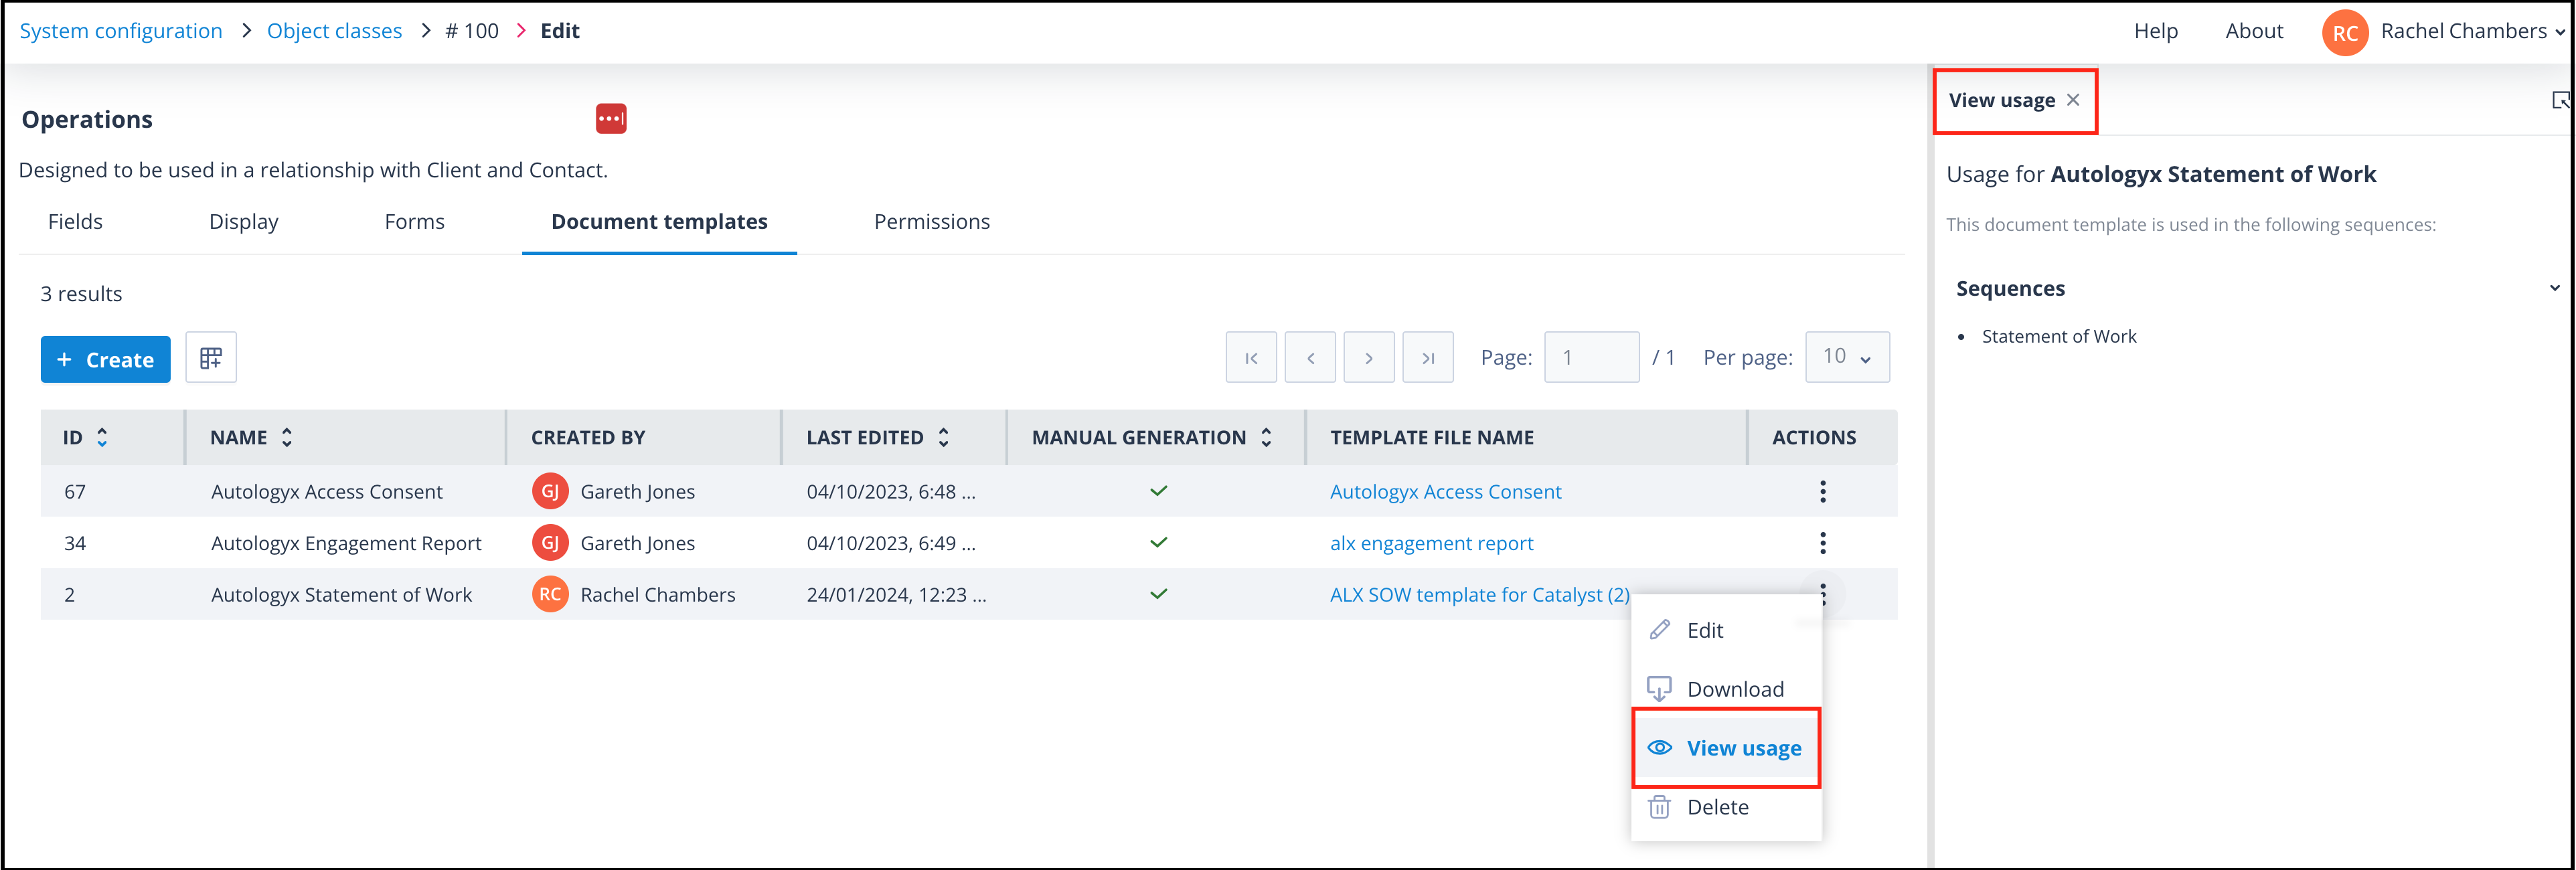This screenshot has width=2576, height=870.
Task: Open the Rachel Chambers user menu
Action: [2472, 31]
